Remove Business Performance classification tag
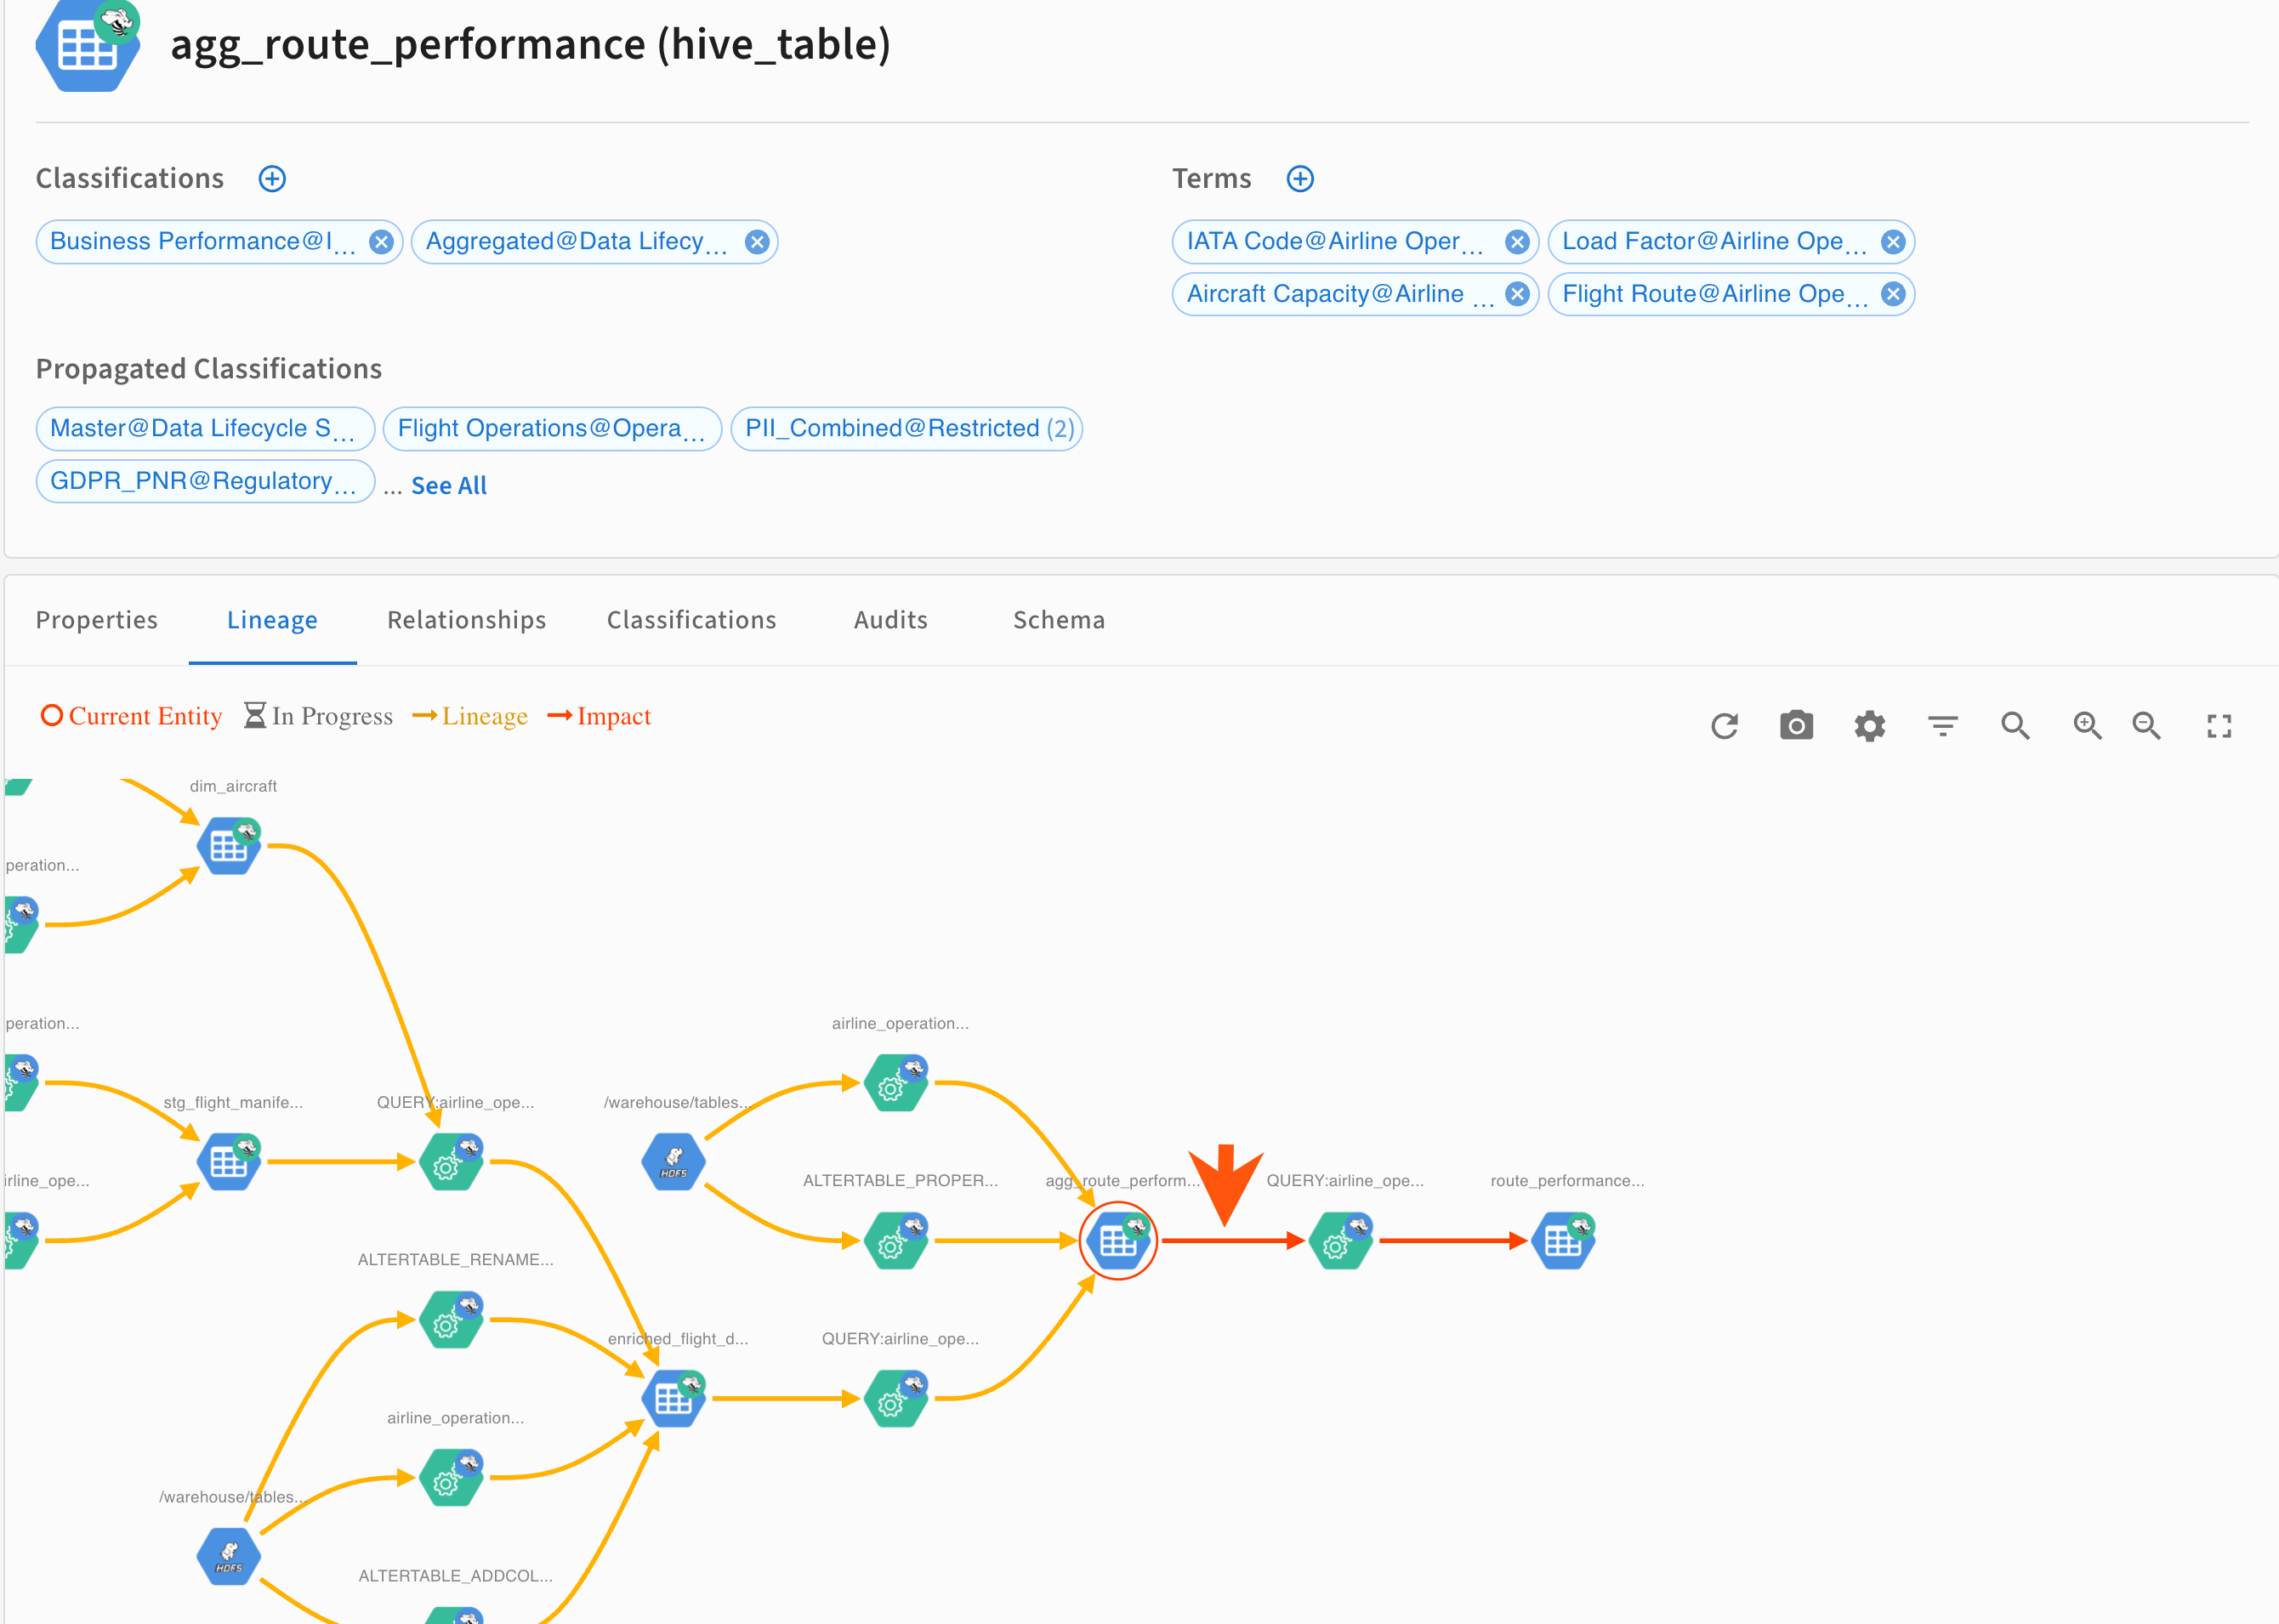Screen dimensions: 2279x1624 click(381, 242)
